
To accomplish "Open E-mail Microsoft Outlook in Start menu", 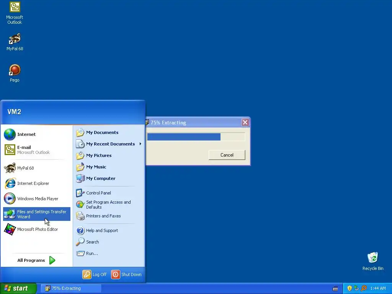I will 37,150.
